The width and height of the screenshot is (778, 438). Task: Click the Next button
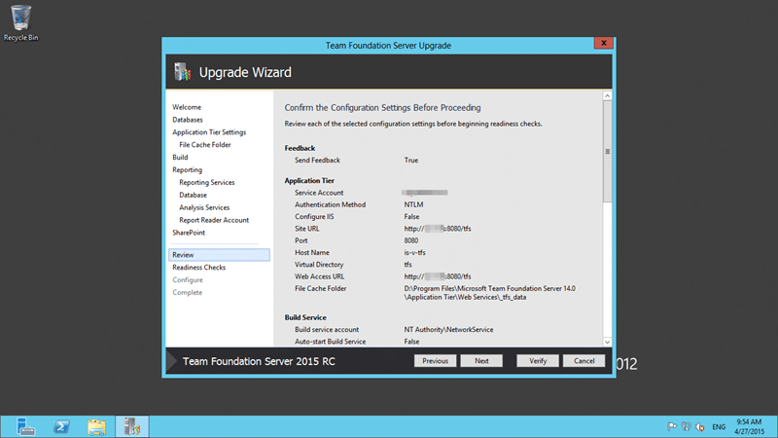click(x=481, y=361)
